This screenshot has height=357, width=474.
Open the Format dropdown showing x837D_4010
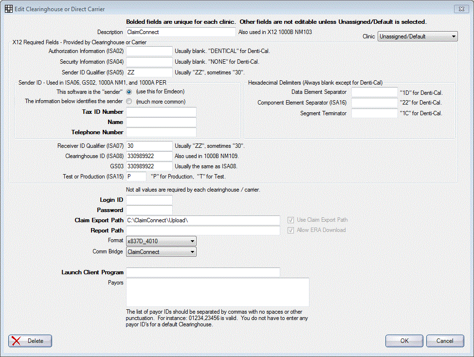click(161, 241)
